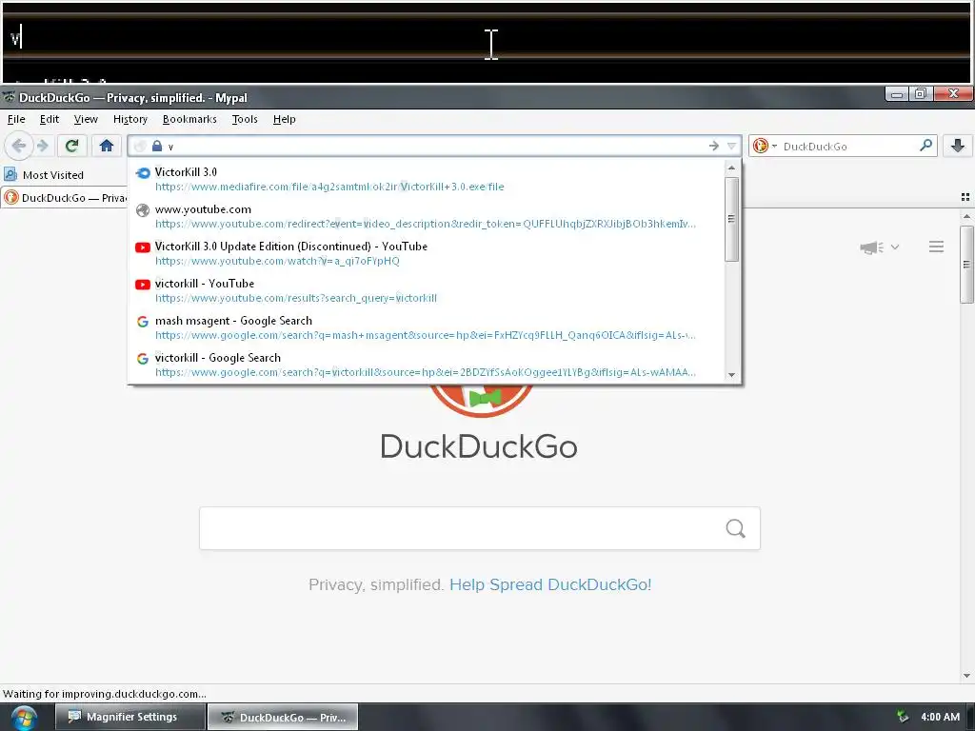Click Google favicon of victorkill Google Search row
The height and width of the screenshot is (731, 975).
143,359
